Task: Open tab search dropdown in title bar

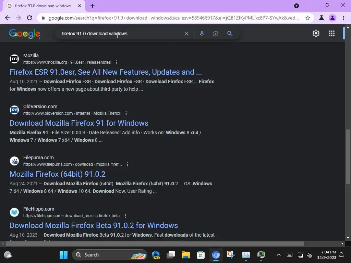Action: (296, 6)
